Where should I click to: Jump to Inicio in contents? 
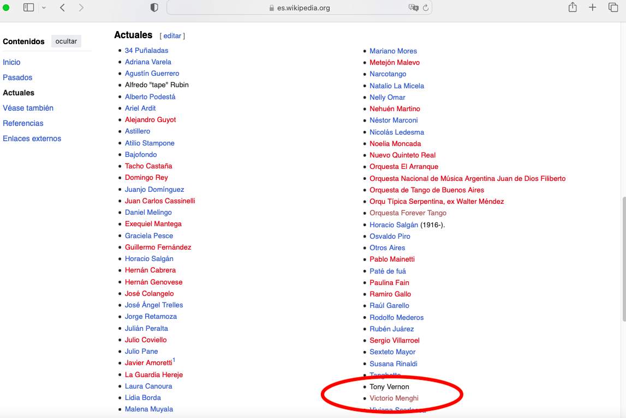(x=11, y=62)
